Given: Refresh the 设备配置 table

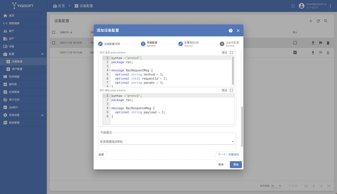Looking at the screenshot, I should 318,21.
